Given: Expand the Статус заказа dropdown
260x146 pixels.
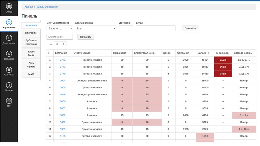Looking at the screenshot, I should pos(95,29).
